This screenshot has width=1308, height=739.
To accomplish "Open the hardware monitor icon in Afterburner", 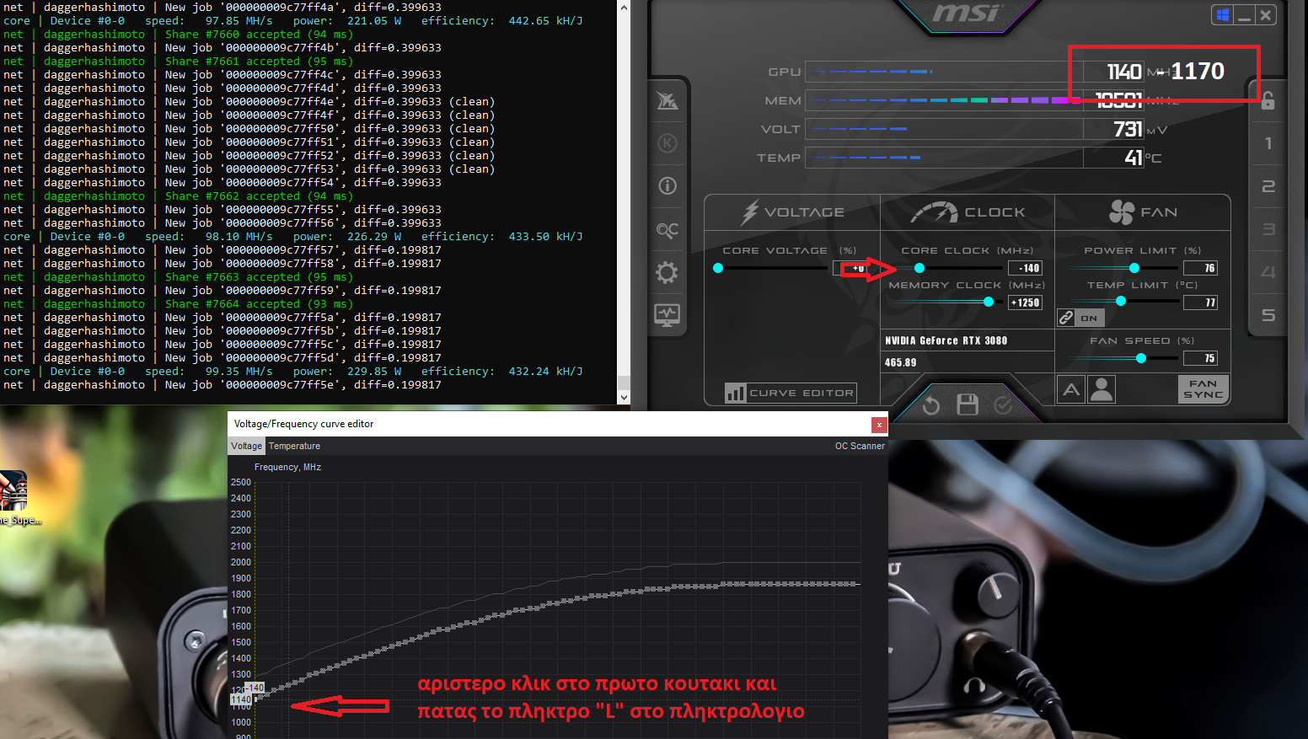I will 667,315.
